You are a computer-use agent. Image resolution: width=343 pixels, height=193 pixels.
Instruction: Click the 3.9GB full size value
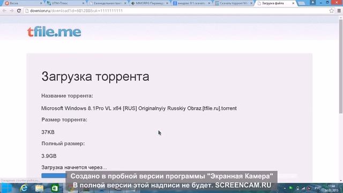coord(49,156)
